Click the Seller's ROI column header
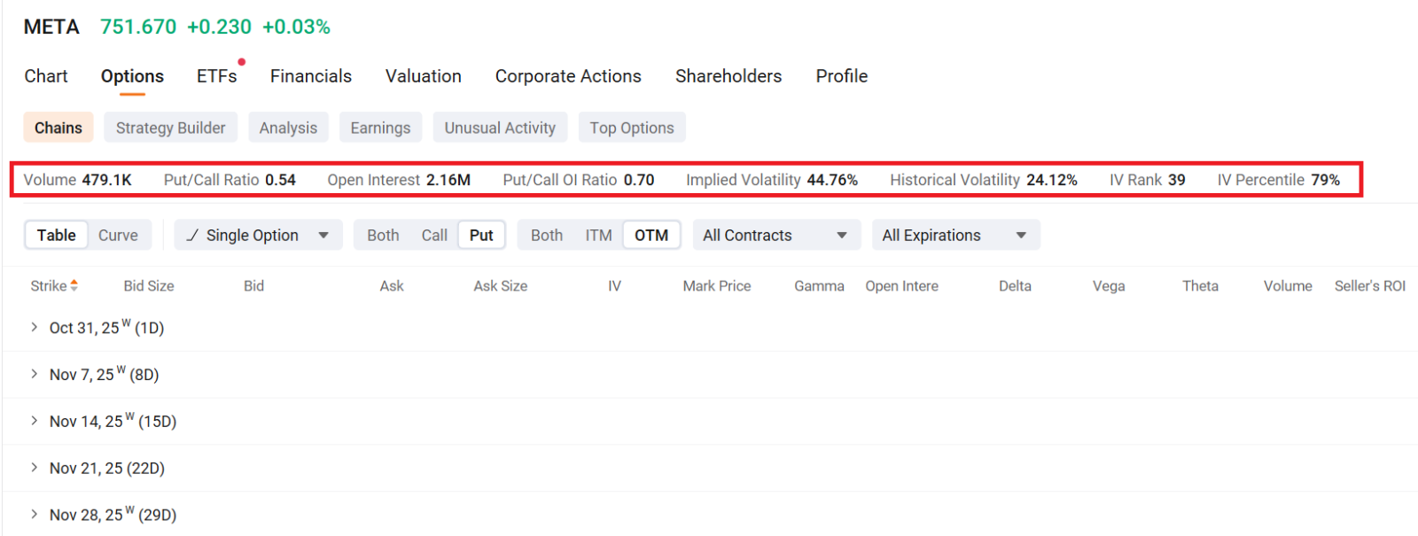This screenshot has height=536, width=1418. pos(1370,285)
